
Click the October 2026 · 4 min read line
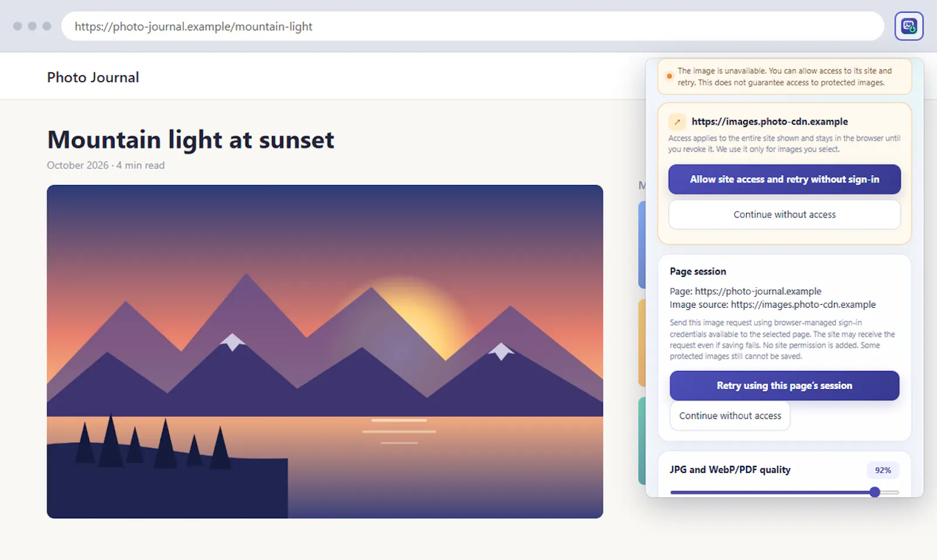(x=105, y=166)
